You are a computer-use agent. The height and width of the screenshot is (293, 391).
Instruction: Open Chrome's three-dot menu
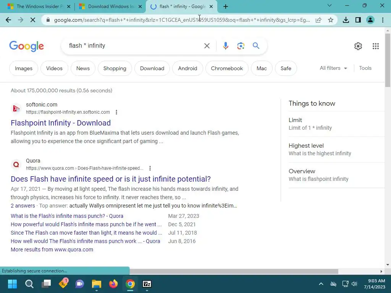pyautogui.click(x=383, y=20)
